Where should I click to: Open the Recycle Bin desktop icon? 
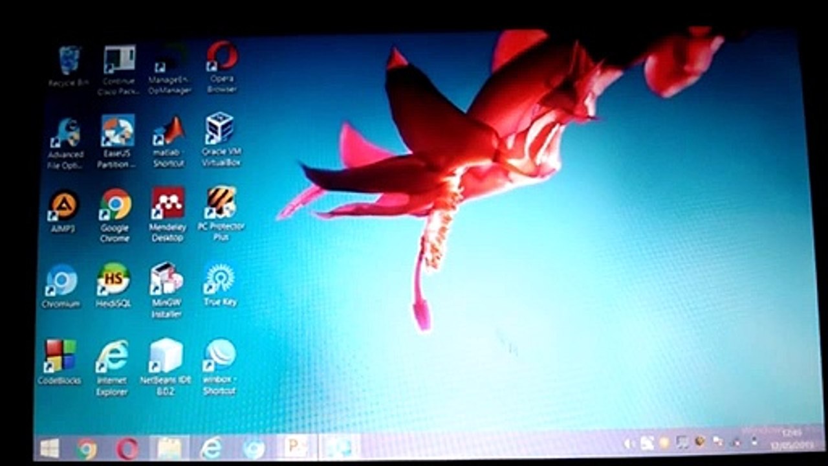[x=69, y=66]
